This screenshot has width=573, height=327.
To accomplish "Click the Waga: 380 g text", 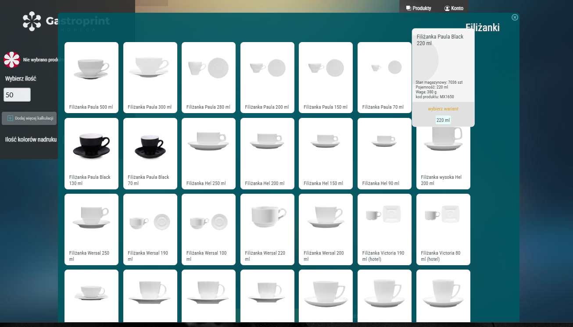I will 426,92.
